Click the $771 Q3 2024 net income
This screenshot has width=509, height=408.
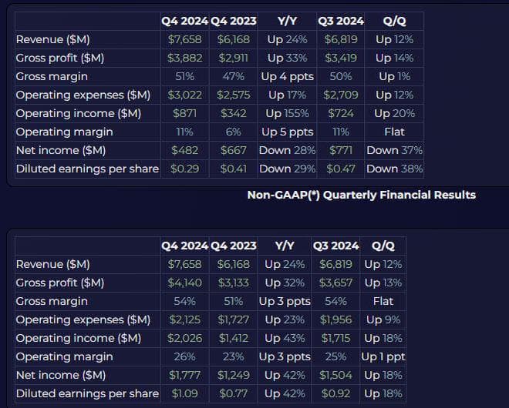pyautogui.click(x=340, y=150)
